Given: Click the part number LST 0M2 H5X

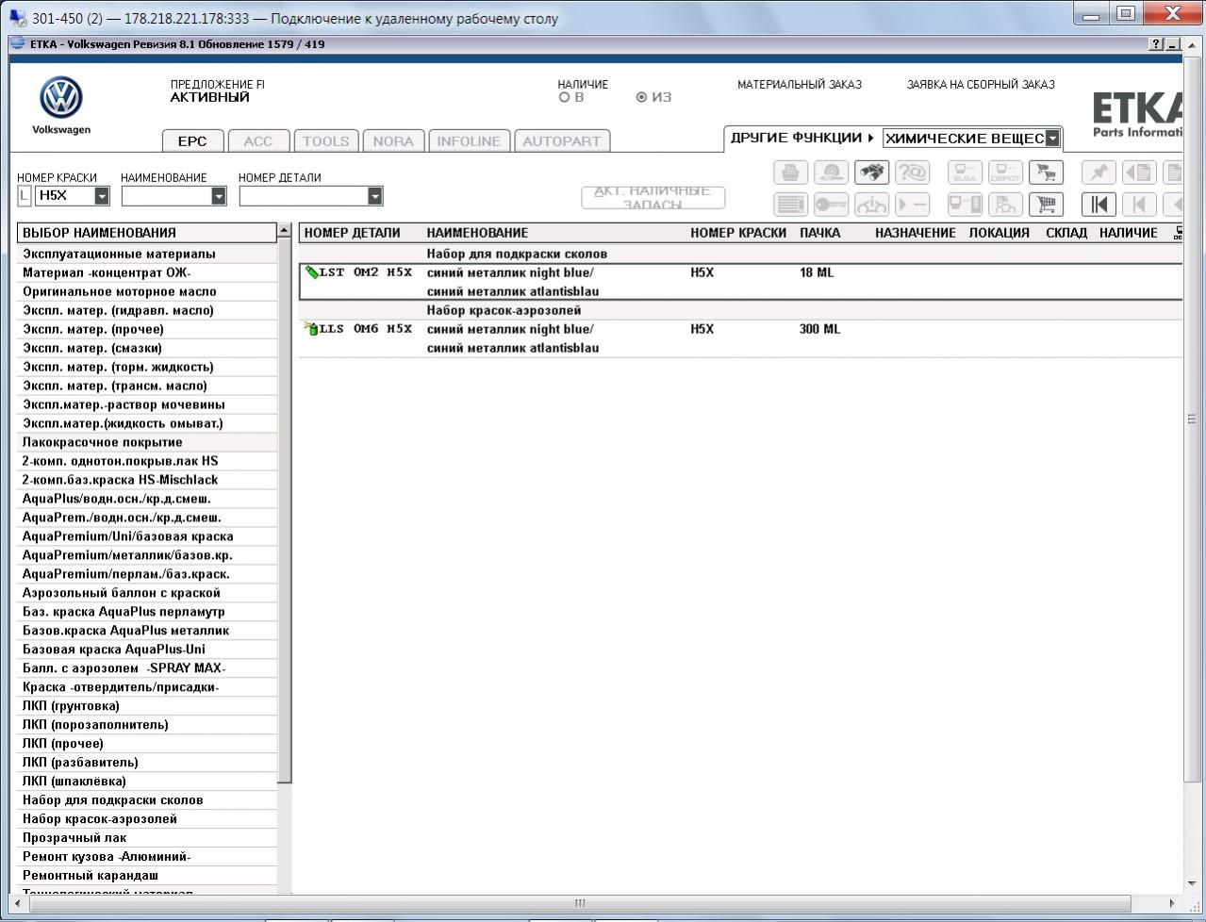Looking at the screenshot, I should tap(366, 272).
